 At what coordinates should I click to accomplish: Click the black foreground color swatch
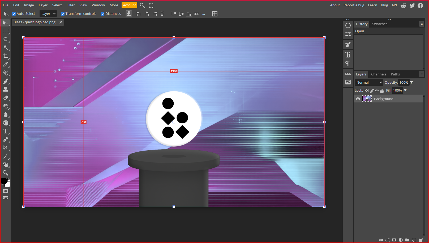tap(4, 181)
